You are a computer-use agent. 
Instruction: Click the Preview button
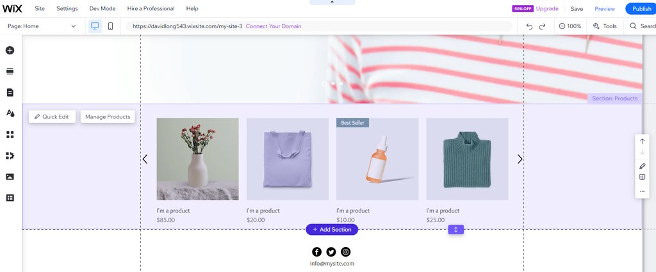pos(605,9)
